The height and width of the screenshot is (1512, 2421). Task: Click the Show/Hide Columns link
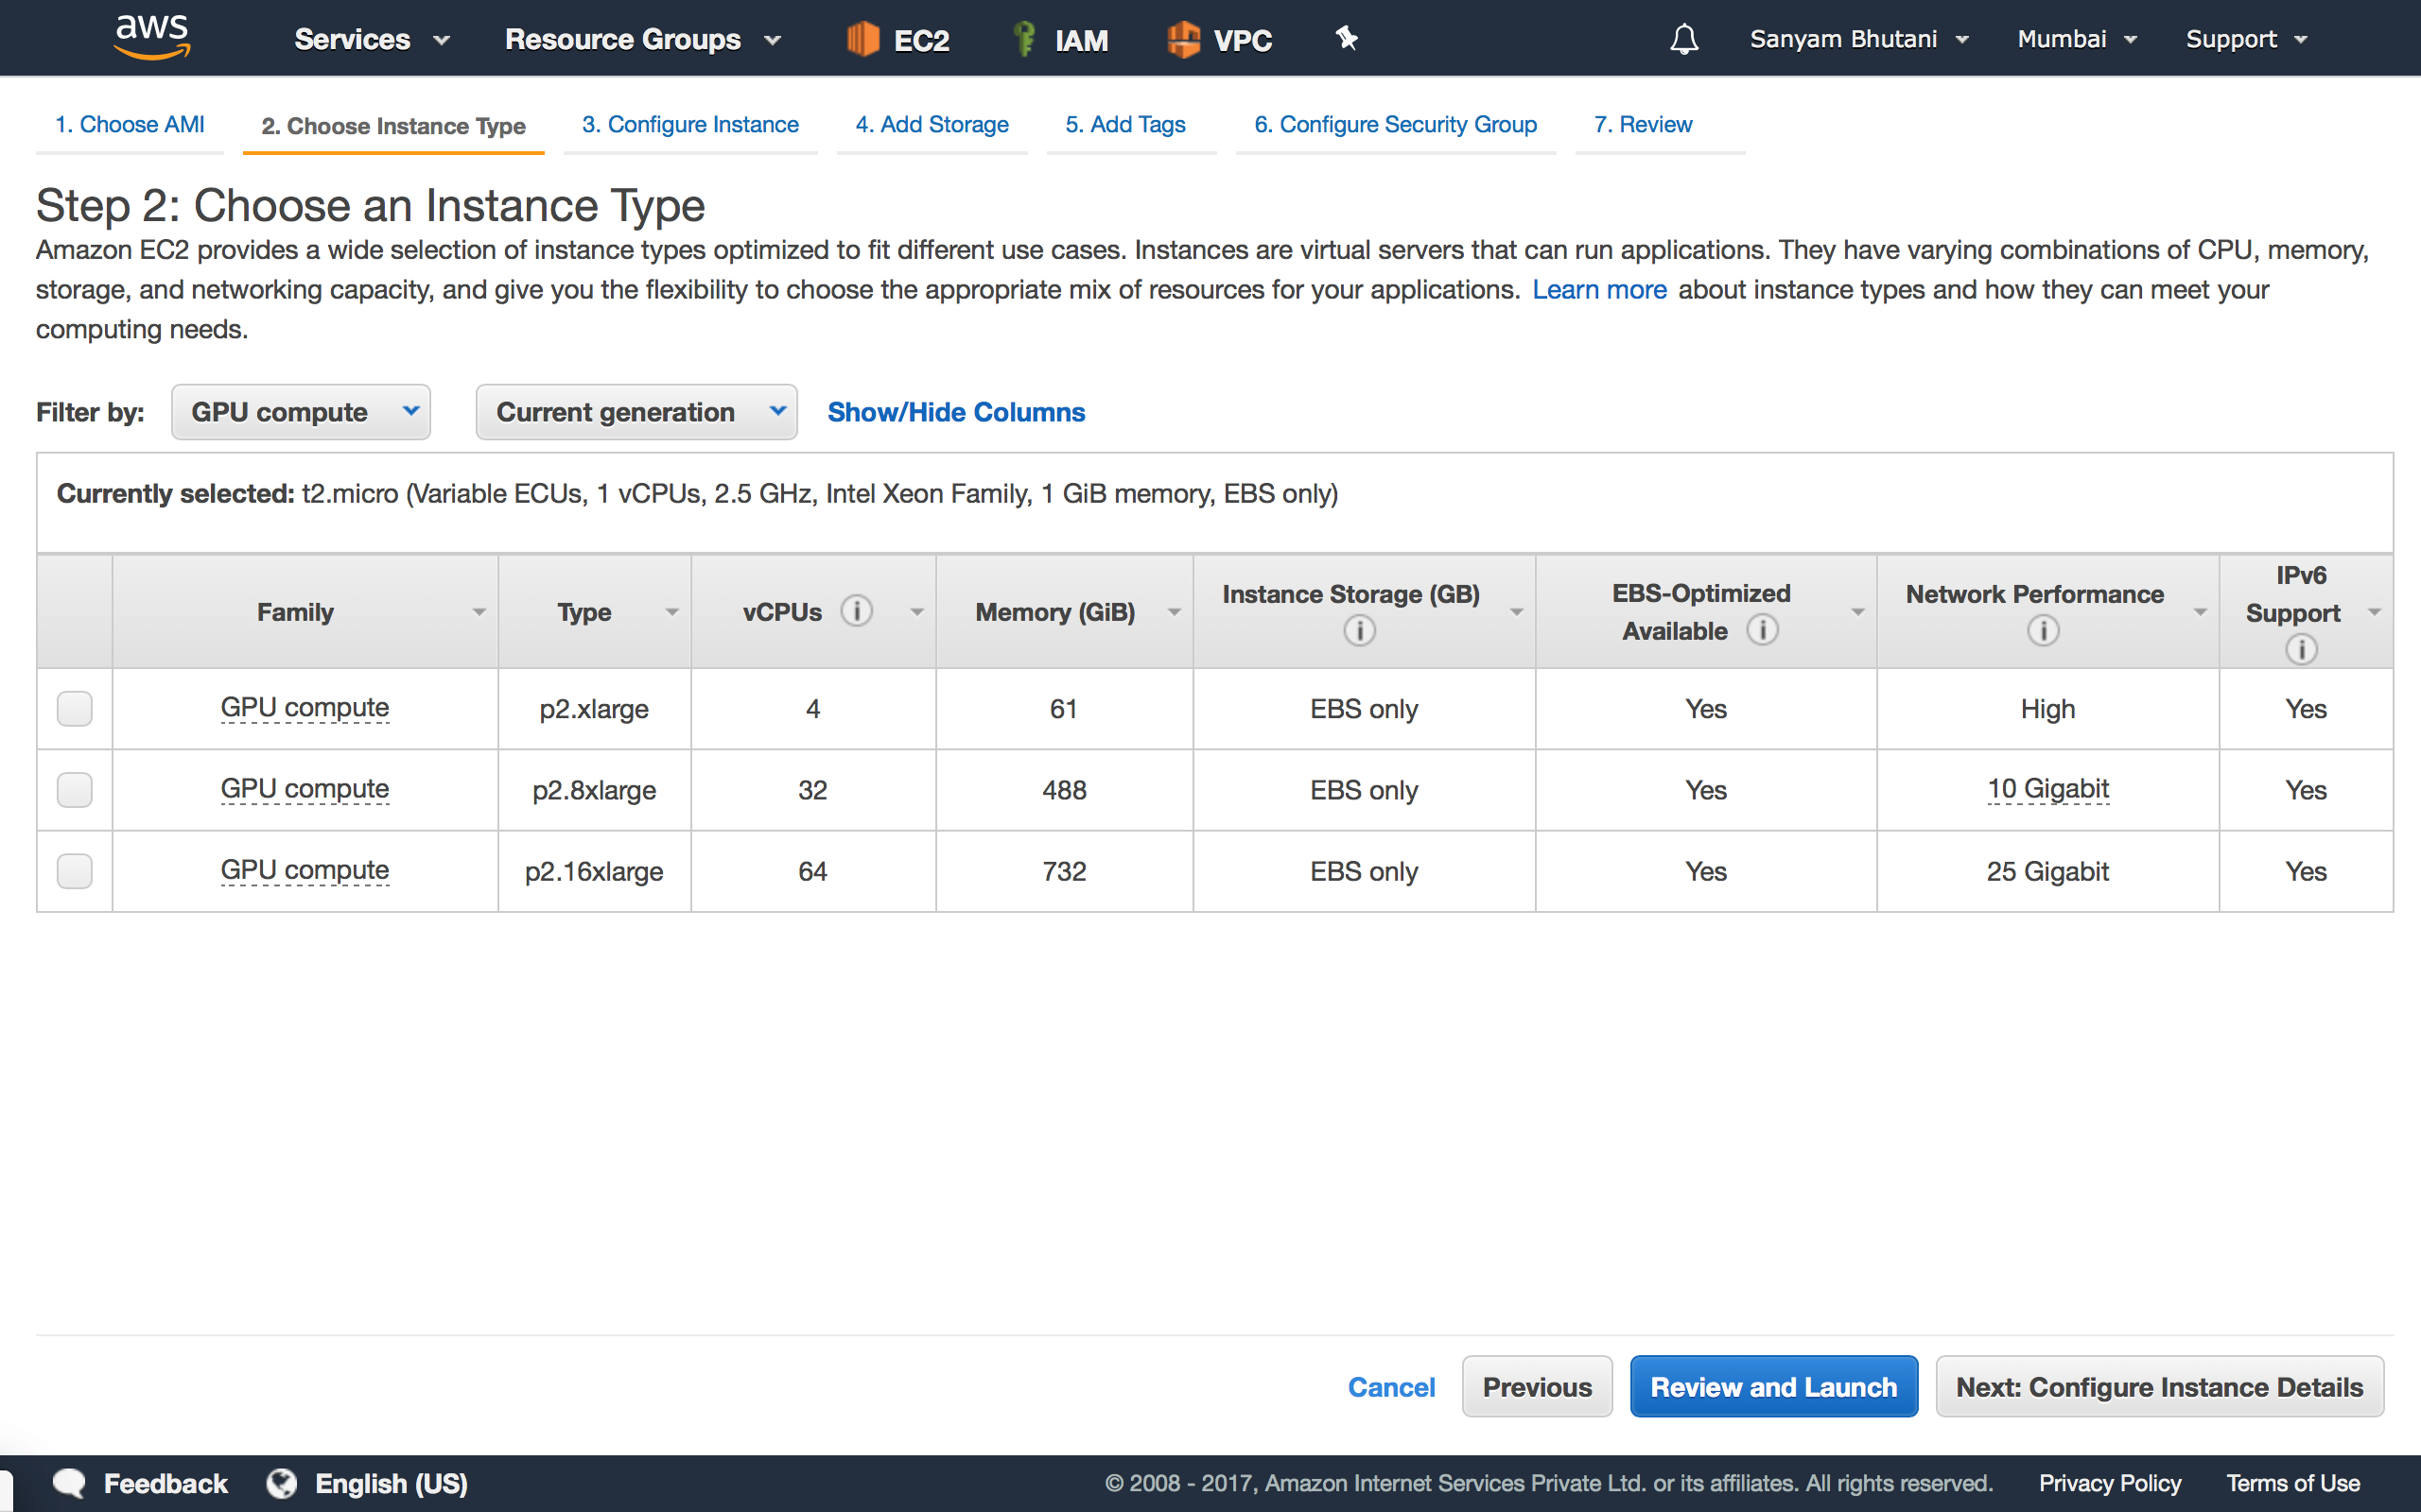click(955, 412)
